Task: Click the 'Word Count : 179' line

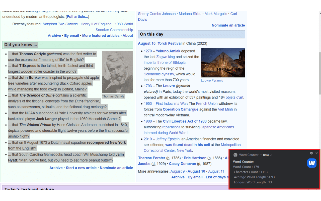Action: [x=246, y=167]
